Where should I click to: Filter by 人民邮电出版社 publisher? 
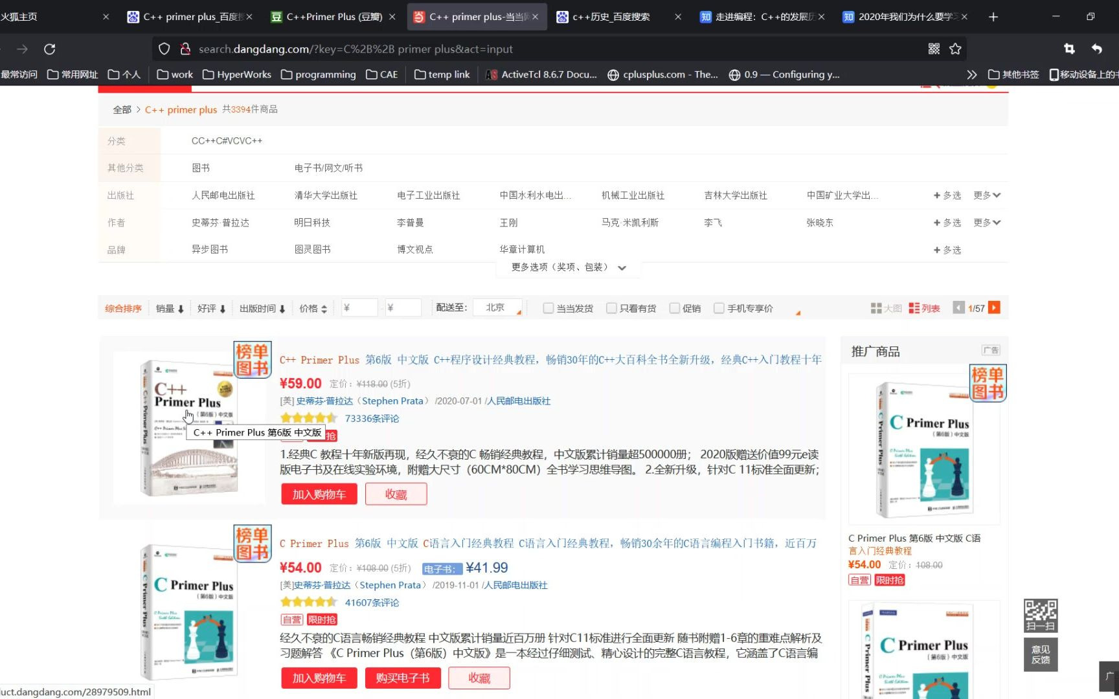point(223,195)
